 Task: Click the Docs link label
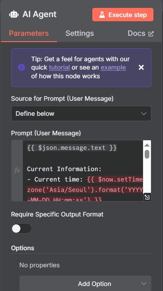136,33
